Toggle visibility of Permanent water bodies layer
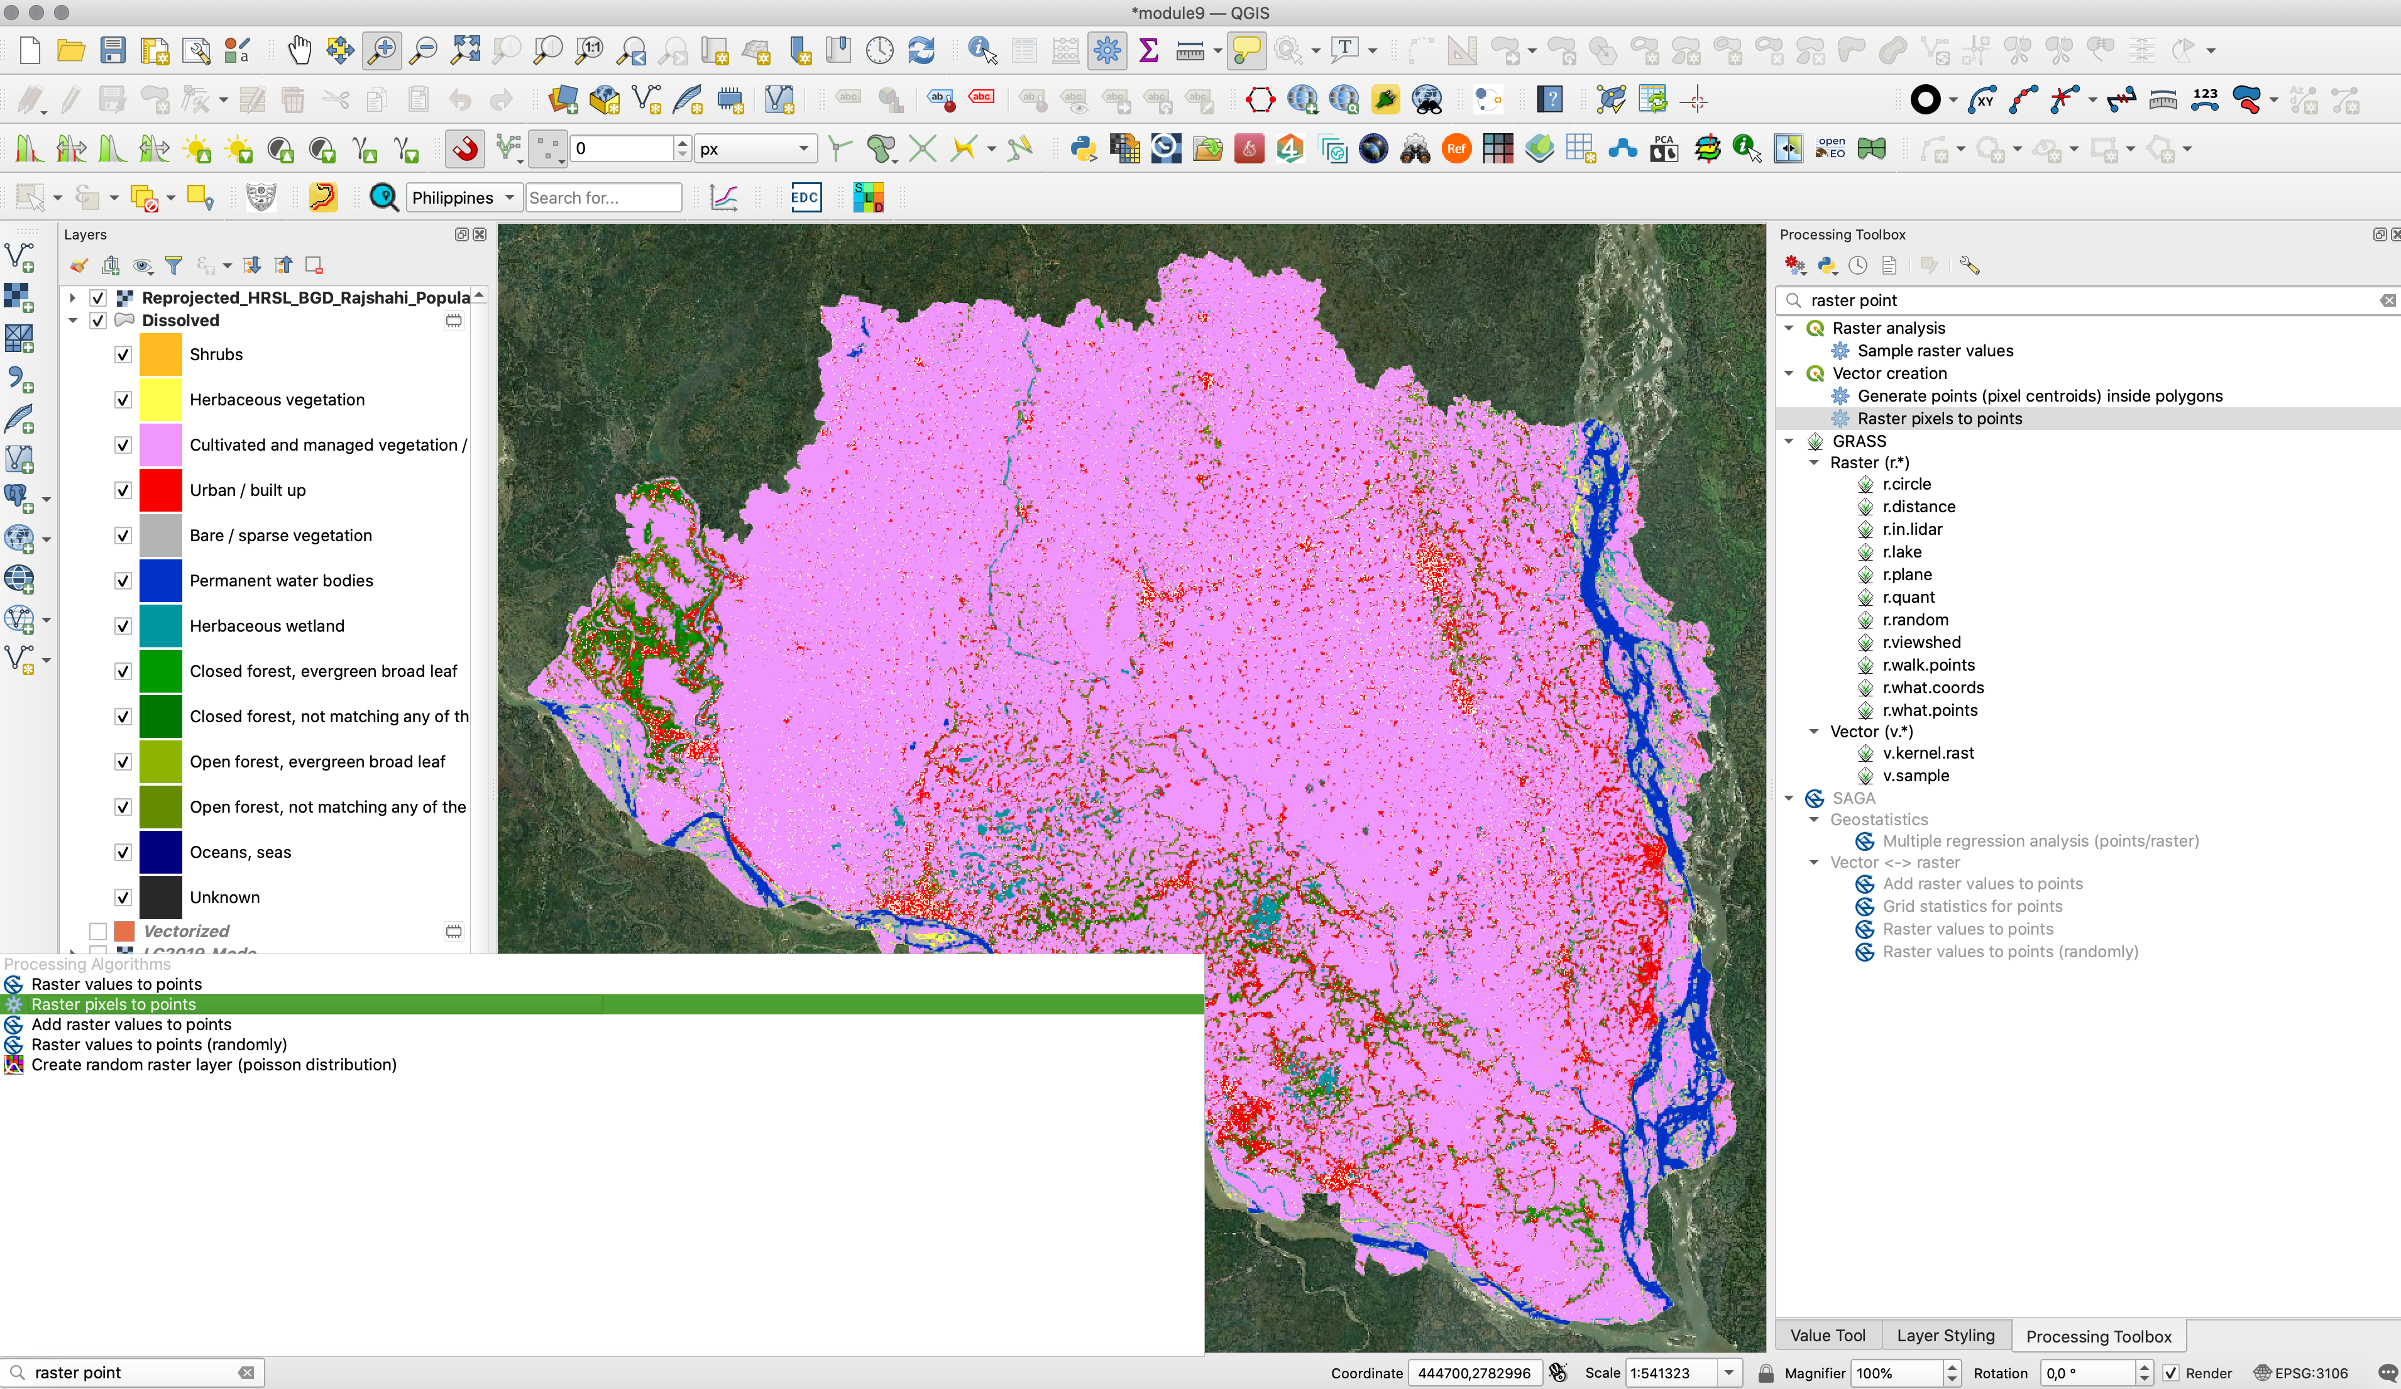This screenshot has height=1389, width=2401. pos(124,580)
